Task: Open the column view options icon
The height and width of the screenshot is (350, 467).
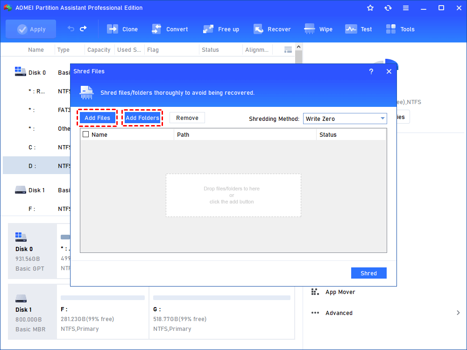Action: (x=288, y=49)
